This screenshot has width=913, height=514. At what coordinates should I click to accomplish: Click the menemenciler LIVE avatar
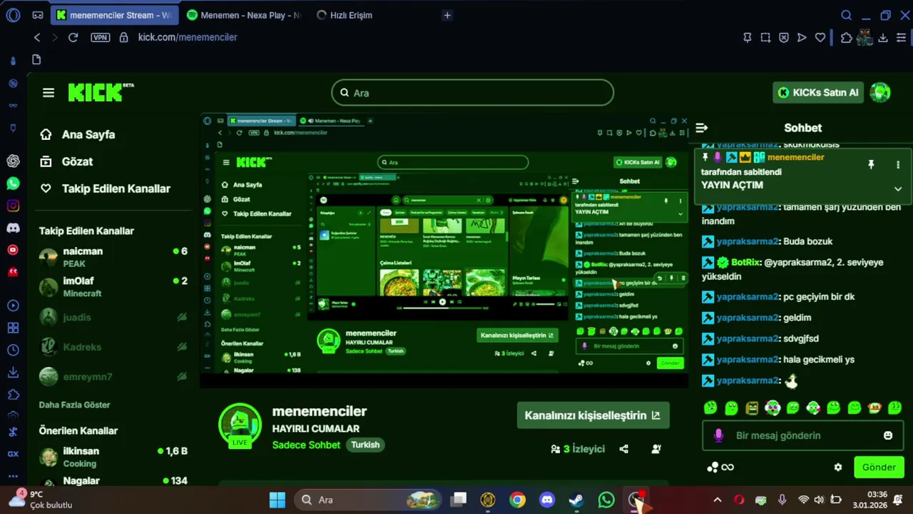pos(240,427)
